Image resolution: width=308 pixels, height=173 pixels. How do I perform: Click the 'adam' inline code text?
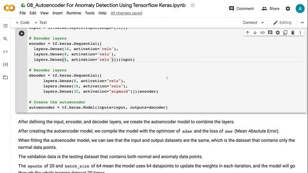pos(187,131)
